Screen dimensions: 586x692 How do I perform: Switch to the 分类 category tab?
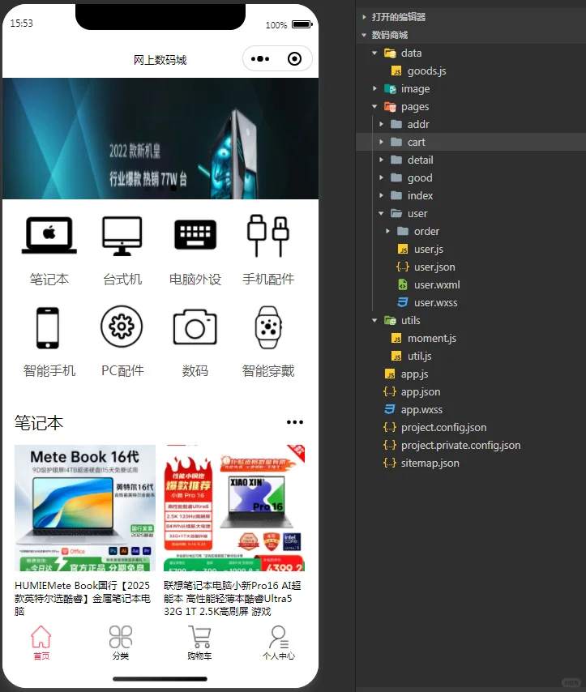pos(121,643)
